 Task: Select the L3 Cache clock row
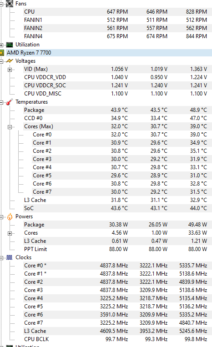(117, 331)
